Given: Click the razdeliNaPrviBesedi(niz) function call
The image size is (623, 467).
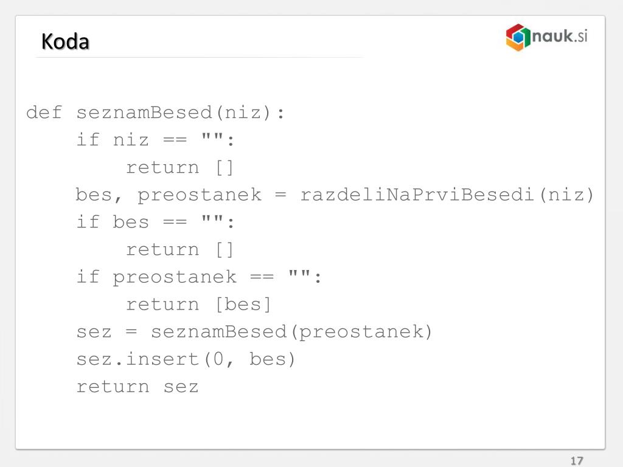Looking at the screenshot, I should [446, 195].
